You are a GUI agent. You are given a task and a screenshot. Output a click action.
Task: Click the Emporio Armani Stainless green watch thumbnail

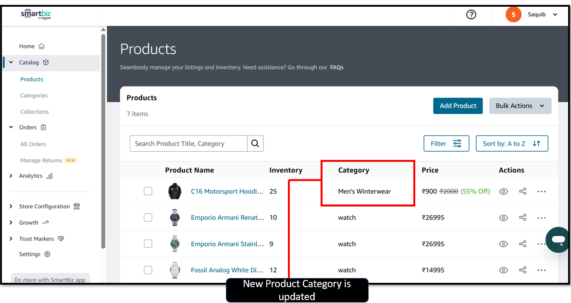click(175, 244)
